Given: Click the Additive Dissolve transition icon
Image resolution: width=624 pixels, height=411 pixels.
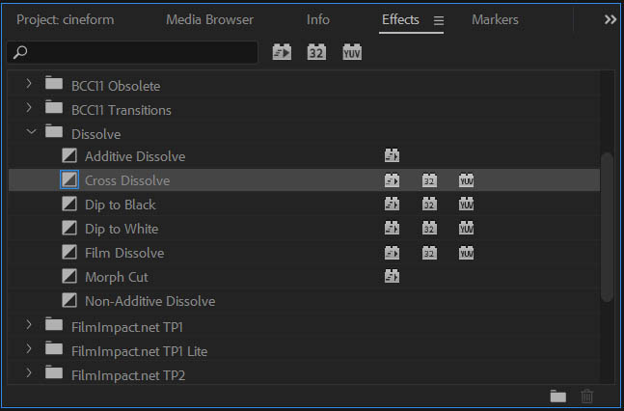Looking at the screenshot, I should pyautogui.click(x=69, y=155).
